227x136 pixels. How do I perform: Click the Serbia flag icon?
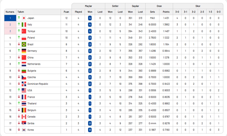(x=24, y=123)
